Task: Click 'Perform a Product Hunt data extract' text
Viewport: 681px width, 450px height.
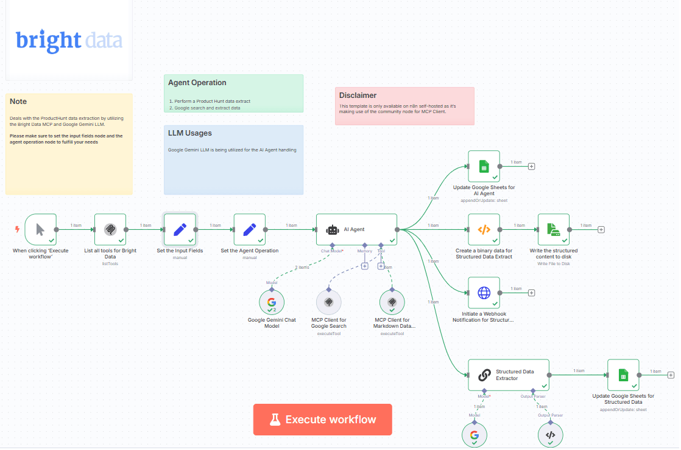Action: tap(213, 101)
